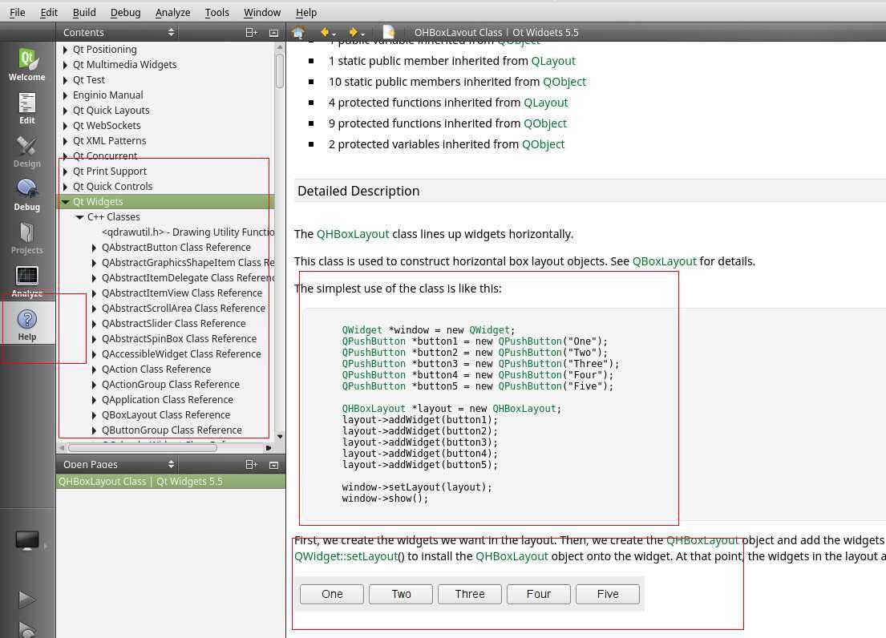Screen dimensions: 886x638
Task: Open Projects mode
Action: (26, 239)
